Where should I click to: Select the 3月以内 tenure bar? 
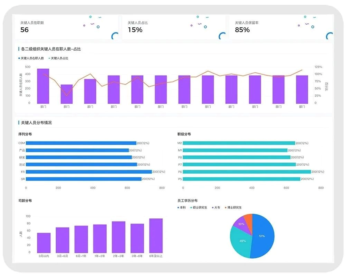(x=44, y=243)
